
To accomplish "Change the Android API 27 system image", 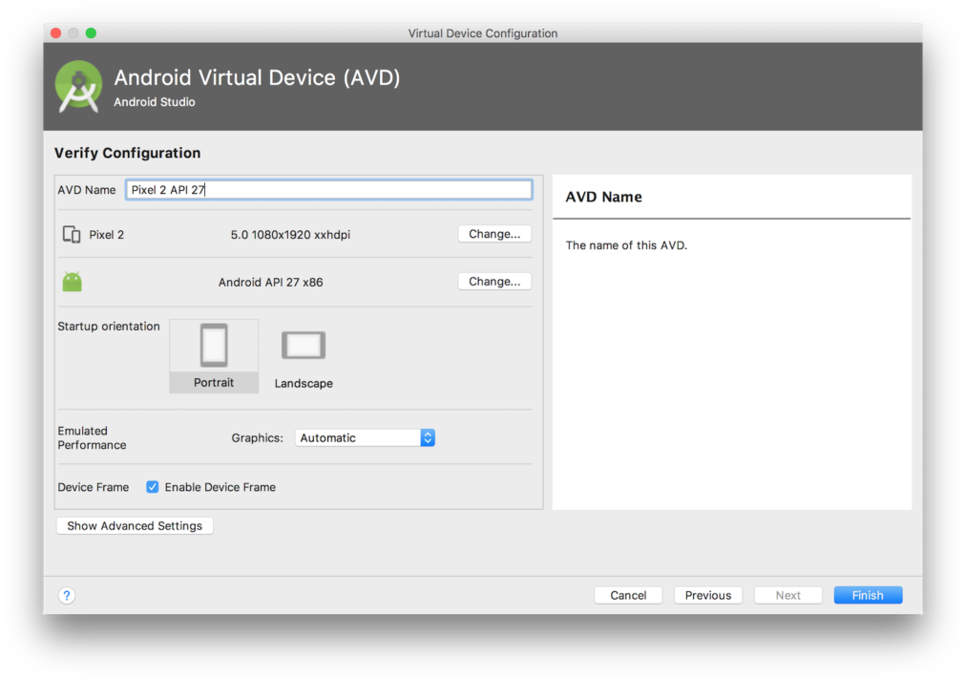I will tap(493, 281).
